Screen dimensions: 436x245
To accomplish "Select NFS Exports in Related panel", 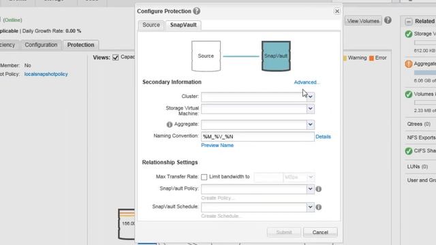I will pyautogui.click(x=421, y=137).
